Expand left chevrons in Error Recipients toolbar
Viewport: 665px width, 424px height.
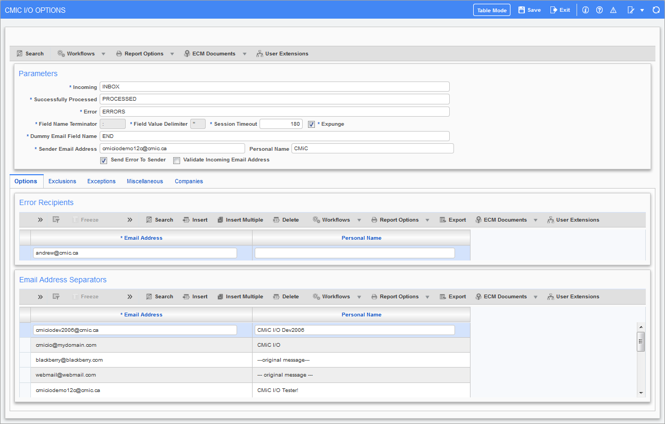point(40,220)
